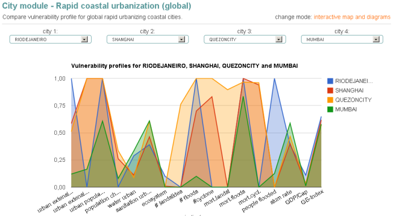Viewport: 396px width, 216px height.
Task: Select the orange QUEZONCITY legend swatch
Action: (x=330, y=100)
